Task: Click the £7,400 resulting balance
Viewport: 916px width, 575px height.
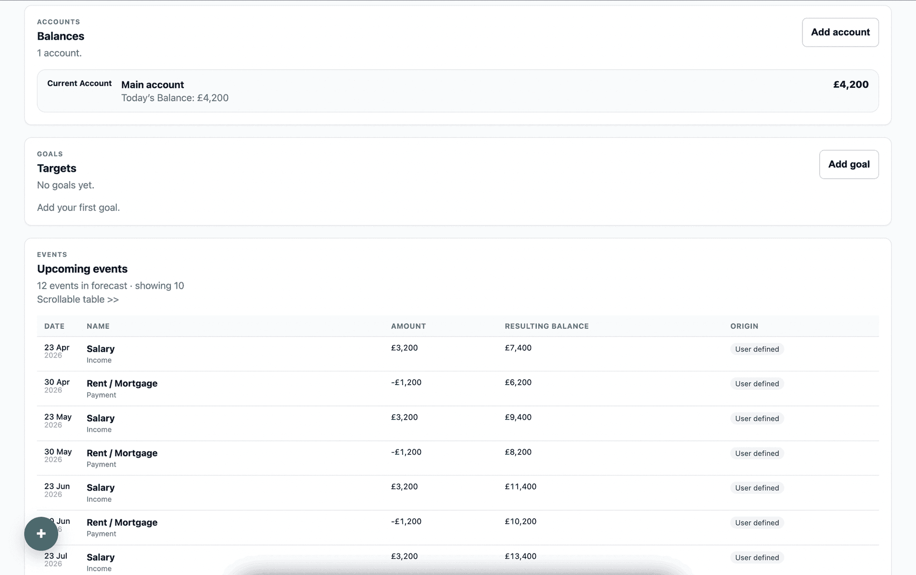Action: point(518,348)
